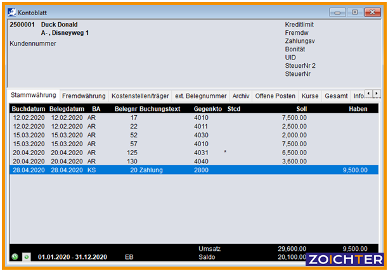Select the Kurse tab

[310, 96]
